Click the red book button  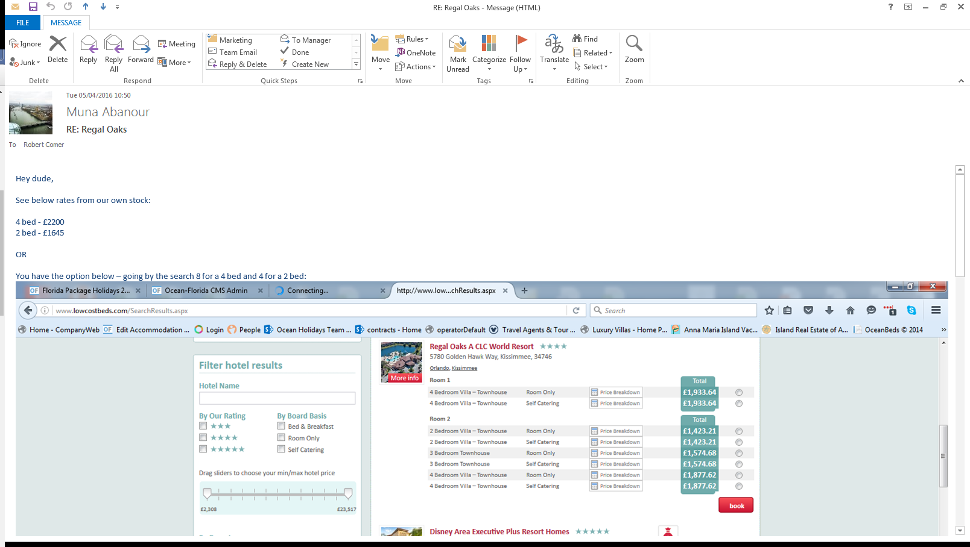point(736,505)
